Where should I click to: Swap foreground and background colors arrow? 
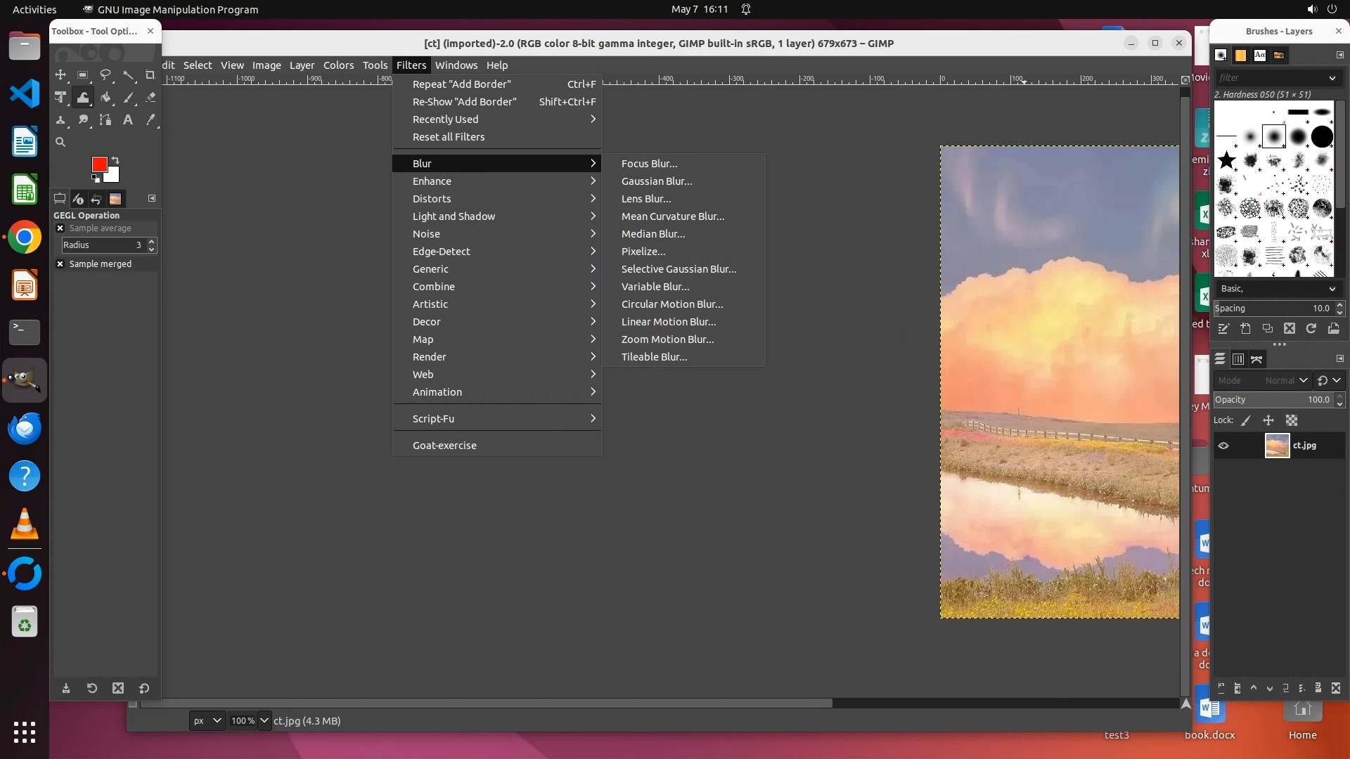coord(115,160)
